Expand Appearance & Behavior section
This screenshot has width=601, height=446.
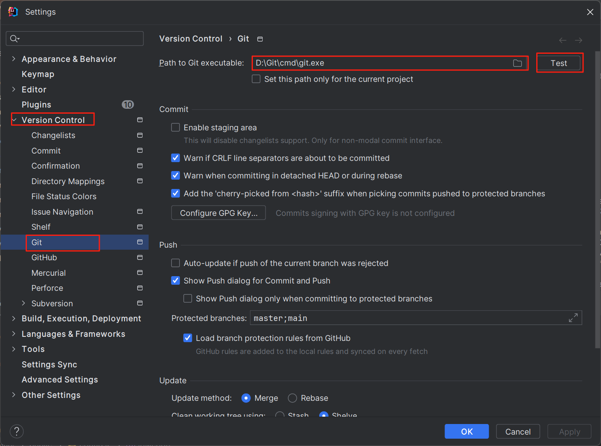click(x=14, y=59)
